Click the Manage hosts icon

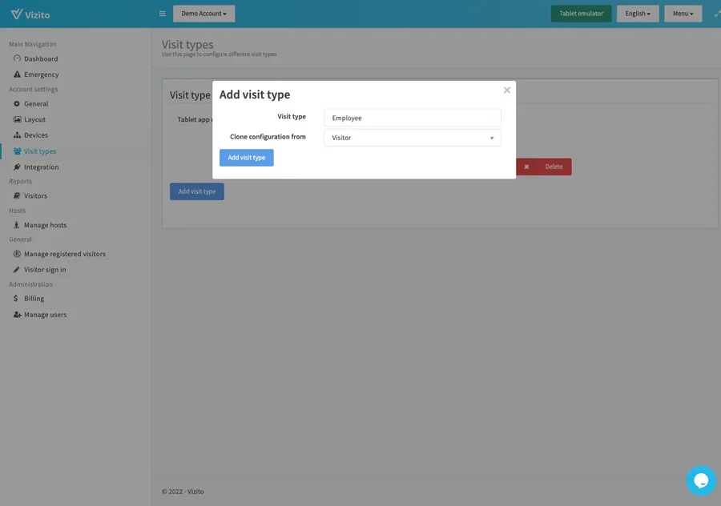pos(17,224)
